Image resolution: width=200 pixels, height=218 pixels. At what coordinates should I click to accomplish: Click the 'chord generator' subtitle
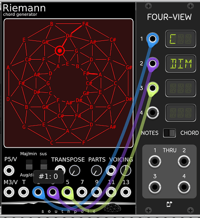click(20, 14)
